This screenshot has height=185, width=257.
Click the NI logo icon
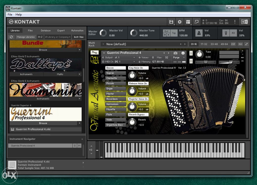244,22
